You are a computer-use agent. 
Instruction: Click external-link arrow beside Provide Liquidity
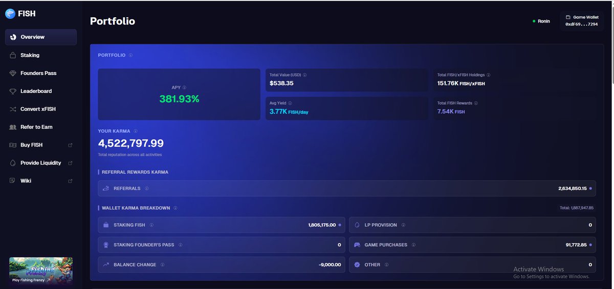click(x=70, y=163)
